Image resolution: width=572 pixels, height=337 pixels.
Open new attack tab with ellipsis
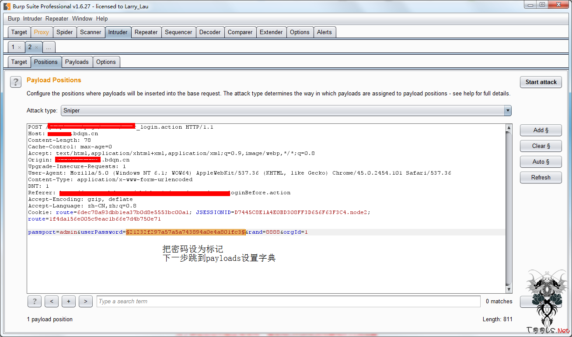click(x=49, y=47)
